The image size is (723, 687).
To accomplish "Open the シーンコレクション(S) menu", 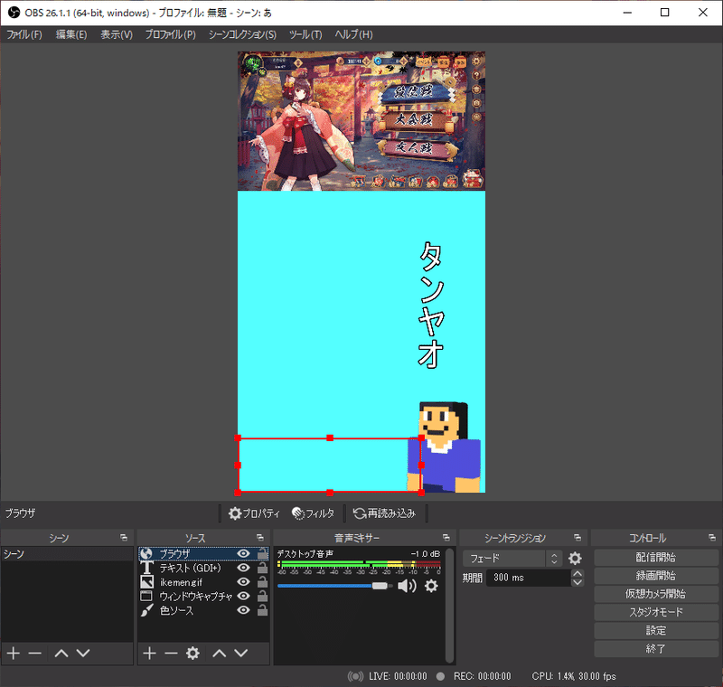I will pos(242,34).
